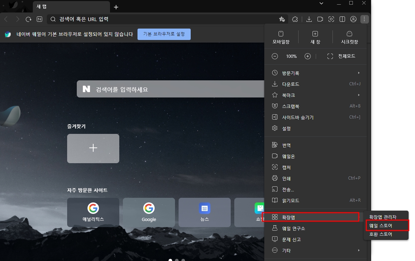Open a 새 창 new window
The image size is (415, 261).
coord(315,37)
